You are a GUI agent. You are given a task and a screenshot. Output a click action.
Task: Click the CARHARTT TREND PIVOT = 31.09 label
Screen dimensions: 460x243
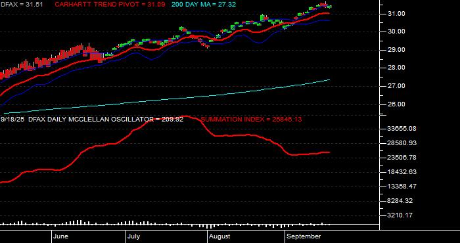pyautogui.click(x=110, y=5)
